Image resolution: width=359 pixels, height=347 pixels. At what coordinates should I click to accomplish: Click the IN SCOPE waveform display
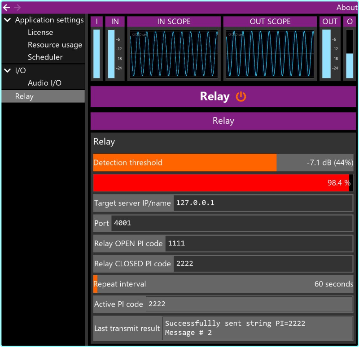tap(174, 55)
